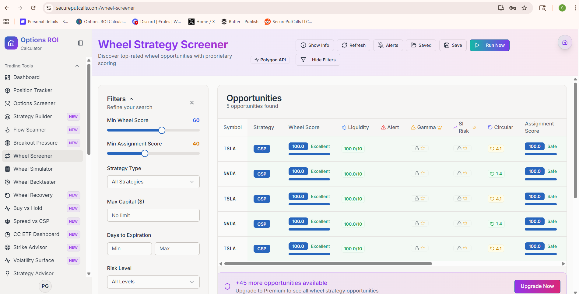Open the Options ROI logo icon
Screen dimensions: 579x294
[x=11, y=43]
